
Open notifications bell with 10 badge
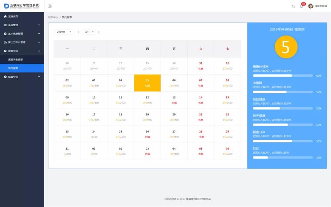click(301, 6)
